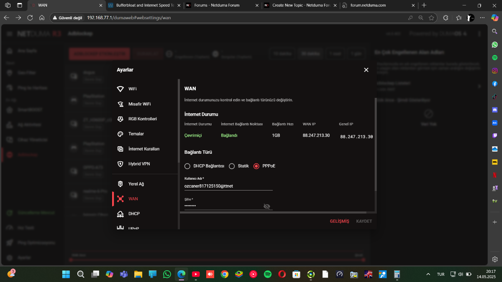
Task: Open Discord in Edge sidebar
Action: [495, 110]
